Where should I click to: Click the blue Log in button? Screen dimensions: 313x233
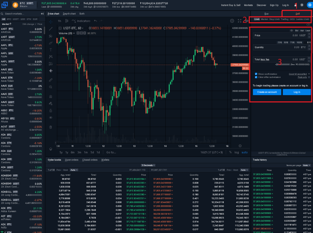296,92
